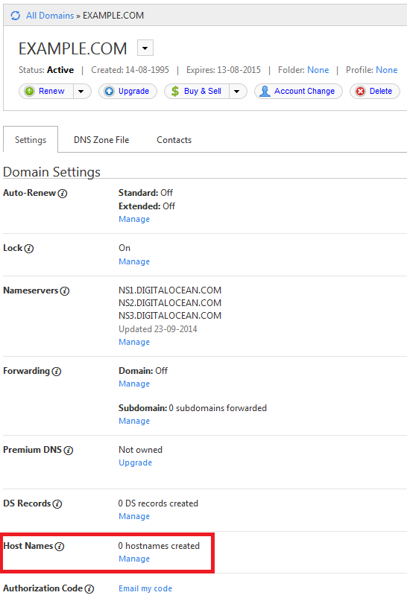The image size is (407, 604).
Task: Open the All Domains breadcrumb link
Action: coord(50,16)
